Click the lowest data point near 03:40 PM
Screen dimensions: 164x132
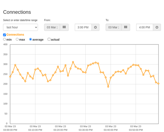coord(108,87)
